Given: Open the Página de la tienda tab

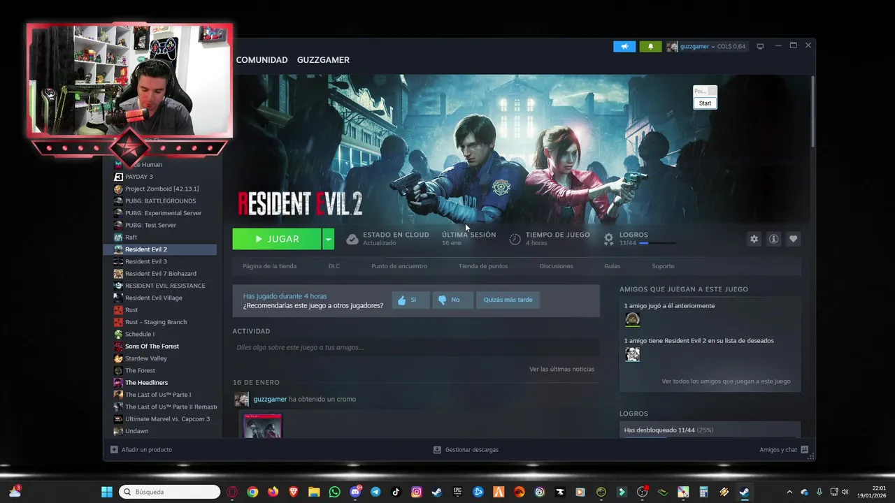Looking at the screenshot, I should (x=269, y=266).
